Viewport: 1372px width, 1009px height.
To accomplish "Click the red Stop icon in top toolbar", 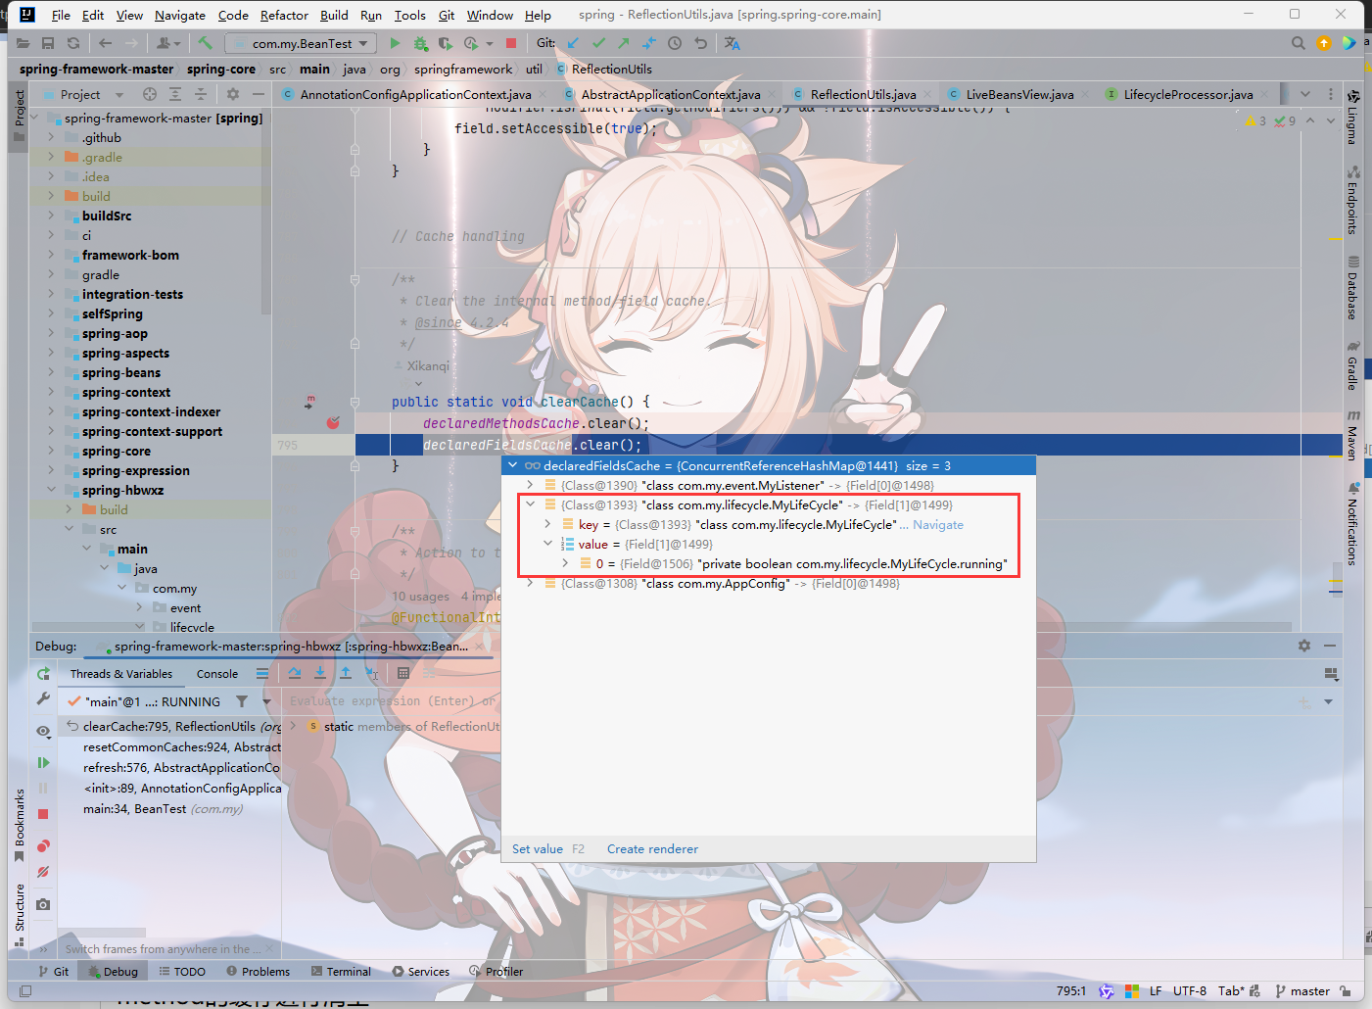I will point(510,43).
